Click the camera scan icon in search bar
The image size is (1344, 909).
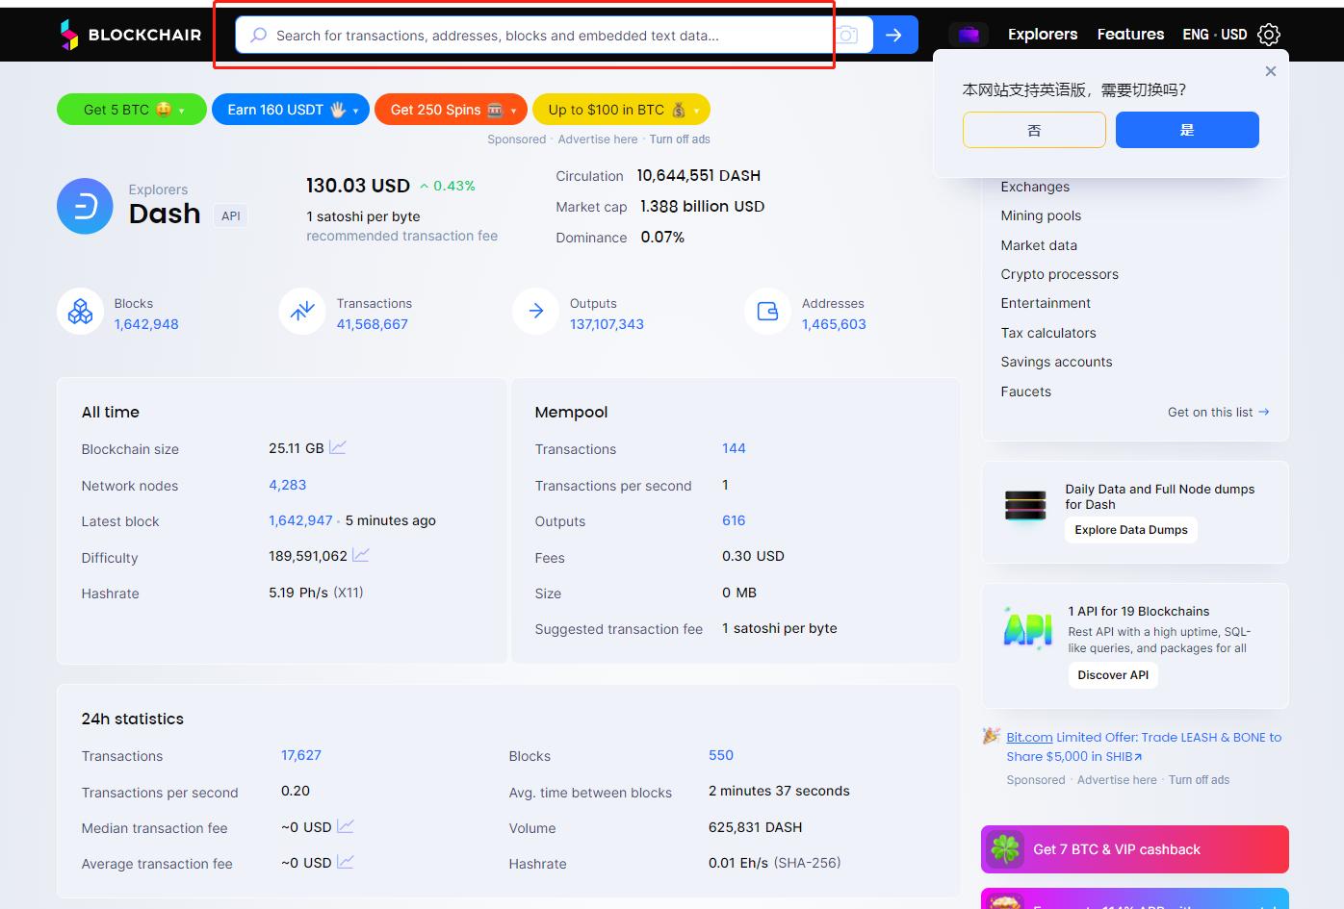[847, 36]
